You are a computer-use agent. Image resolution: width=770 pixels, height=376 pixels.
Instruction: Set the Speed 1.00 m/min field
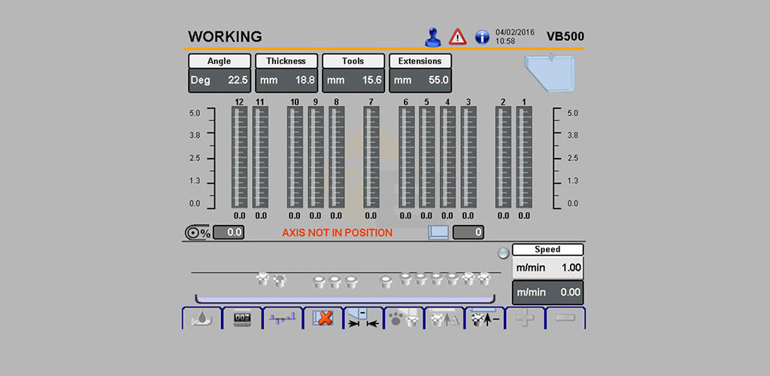[x=548, y=268]
